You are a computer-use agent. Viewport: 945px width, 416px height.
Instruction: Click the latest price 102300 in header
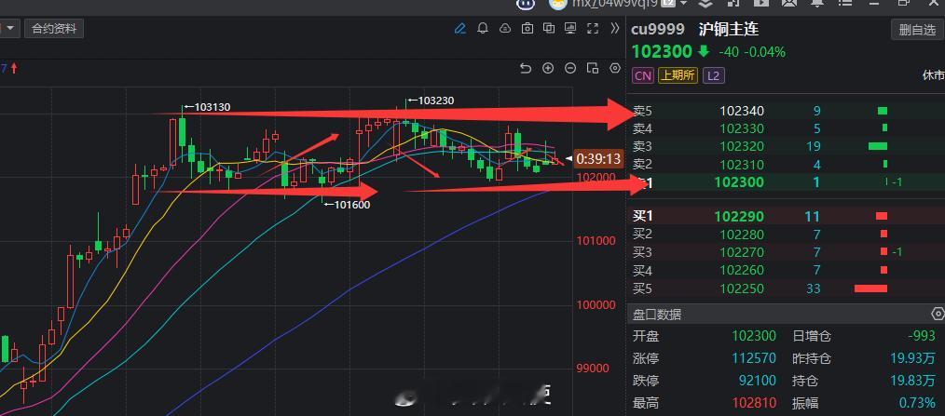click(x=663, y=52)
